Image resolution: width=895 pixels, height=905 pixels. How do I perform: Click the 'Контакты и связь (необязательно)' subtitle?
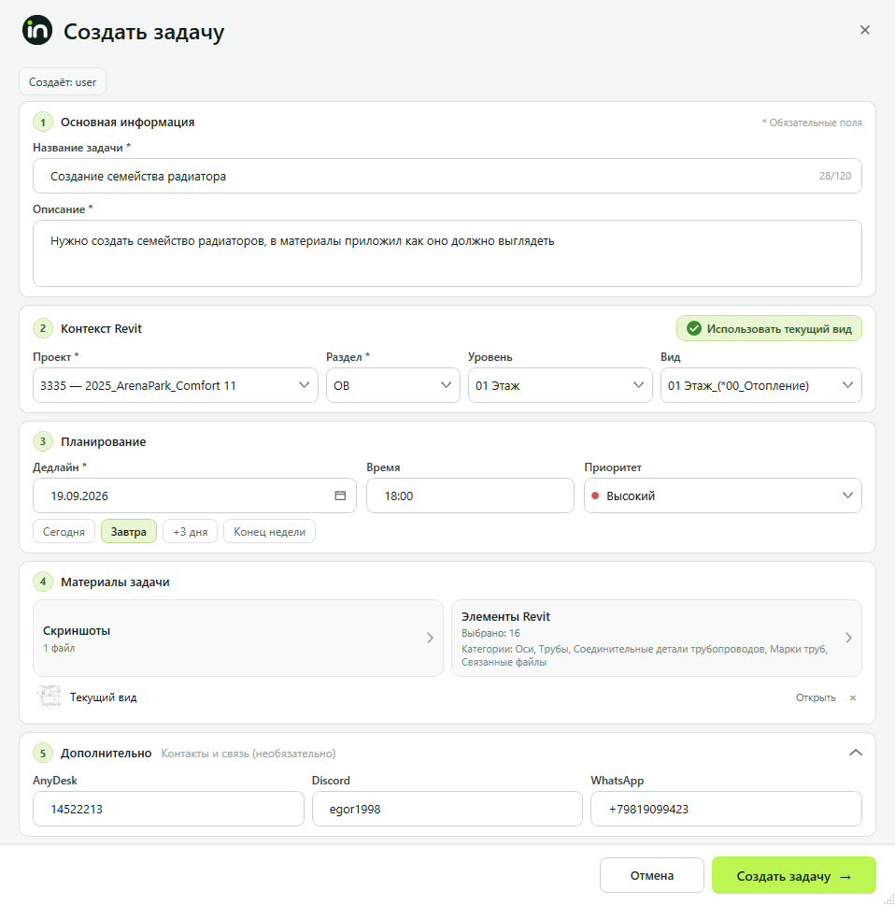249,754
